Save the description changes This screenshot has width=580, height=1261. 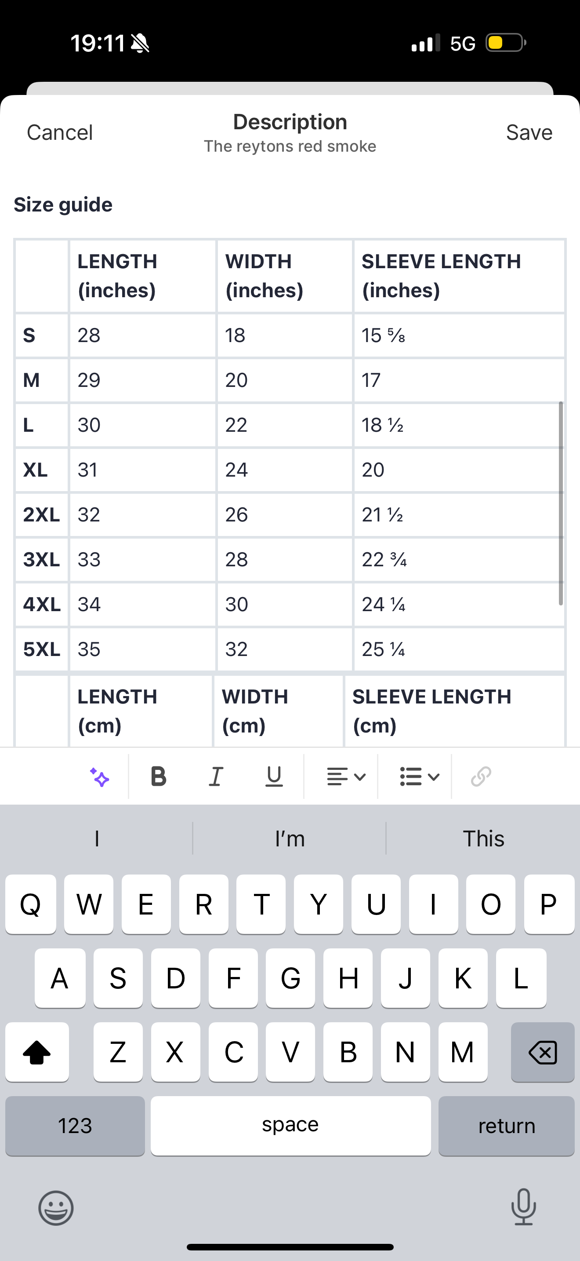point(529,133)
